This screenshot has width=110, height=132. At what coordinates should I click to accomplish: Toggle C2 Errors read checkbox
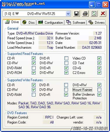pos(99,73)
